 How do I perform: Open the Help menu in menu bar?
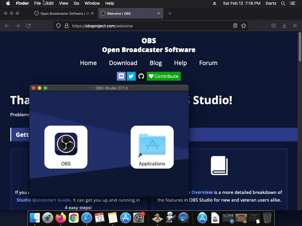[x=110, y=3]
